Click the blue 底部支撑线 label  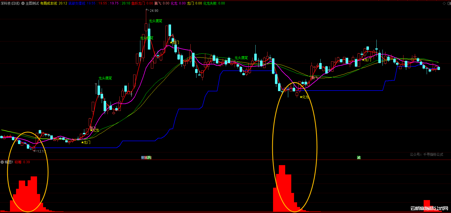(77, 3)
